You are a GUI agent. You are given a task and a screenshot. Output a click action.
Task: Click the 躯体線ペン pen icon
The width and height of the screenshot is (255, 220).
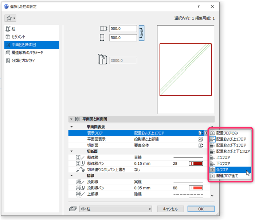coord(81,164)
